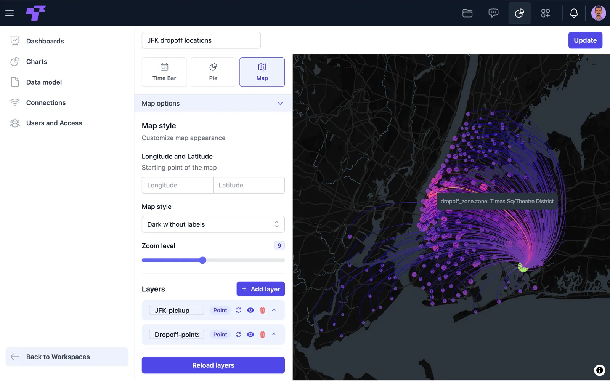Click the Longitude input field
Viewport: 610px width, 381px height.
[x=177, y=185]
